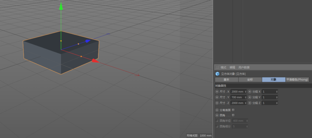Switch to the 基本 tab
Image resolution: width=312 pixels, height=138 pixels.
point(227,80)
